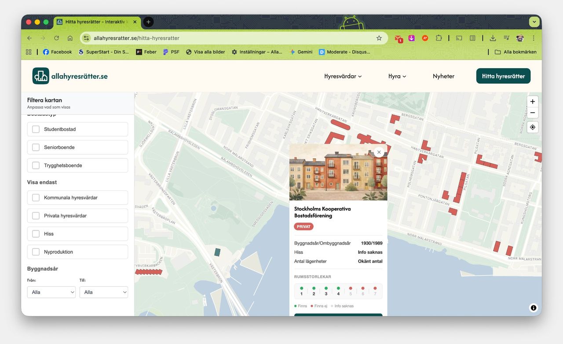
Task: Open the browser Extensions puzzle icon
Action: click(439, 38)
